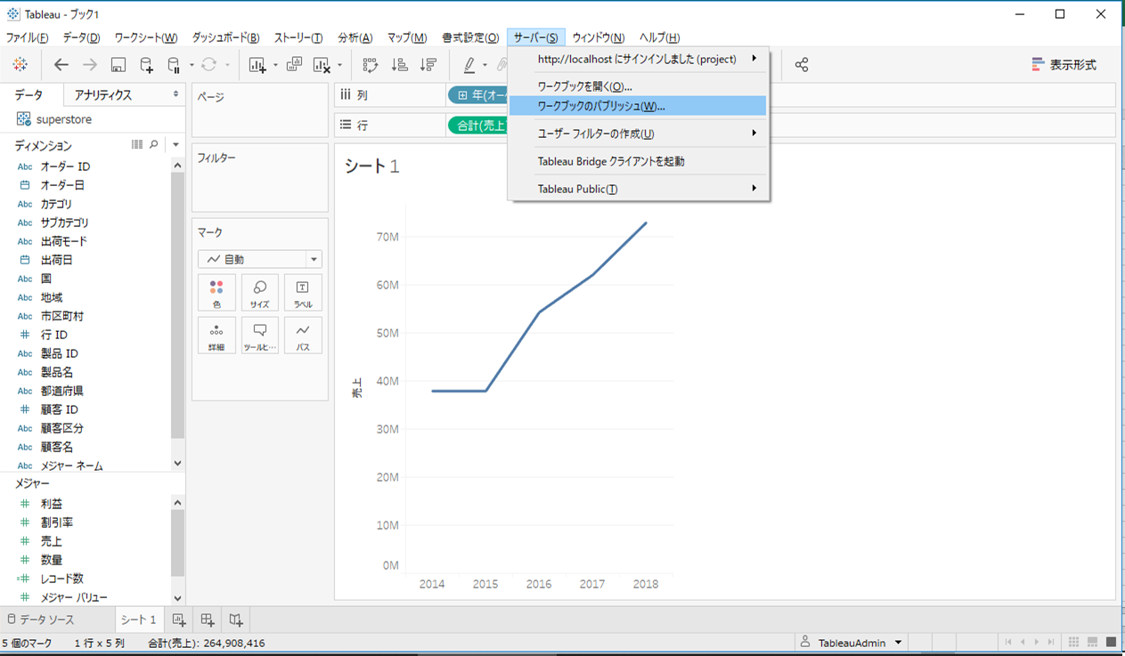Click the 合計(売上) green pill in Rows

point(477,126)
